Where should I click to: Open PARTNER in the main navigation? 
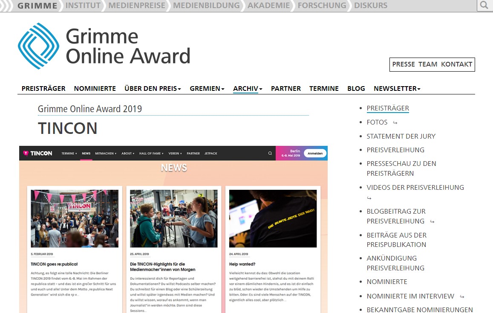[x=286, y=89]
